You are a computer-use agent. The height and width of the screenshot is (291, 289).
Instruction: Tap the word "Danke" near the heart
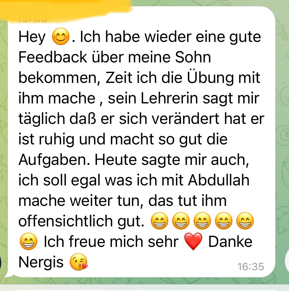(230, 242)
